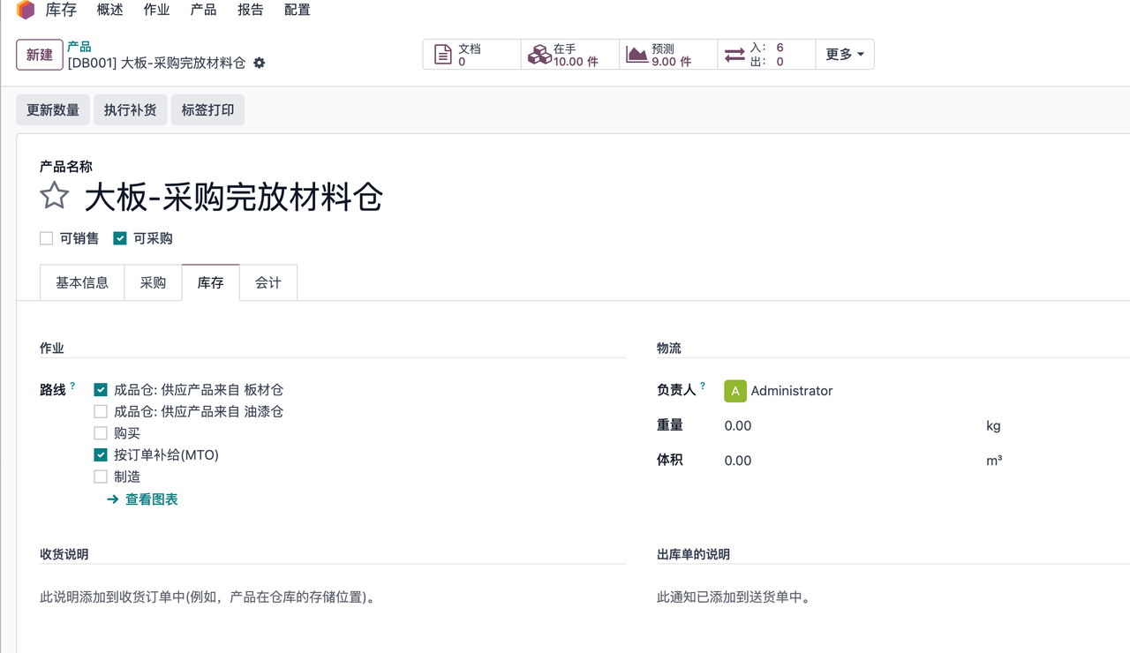This screenshot has width=1130, height=653.
Task: Click the forecast chart icon
Action: pos(637,55)
